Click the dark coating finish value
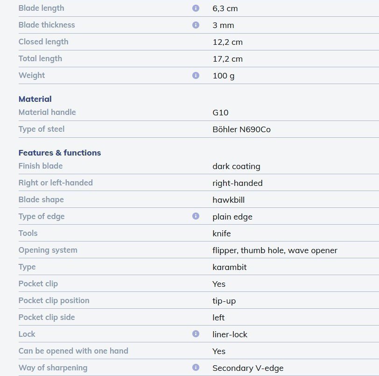The image size is (379, 376). [236, 166]
